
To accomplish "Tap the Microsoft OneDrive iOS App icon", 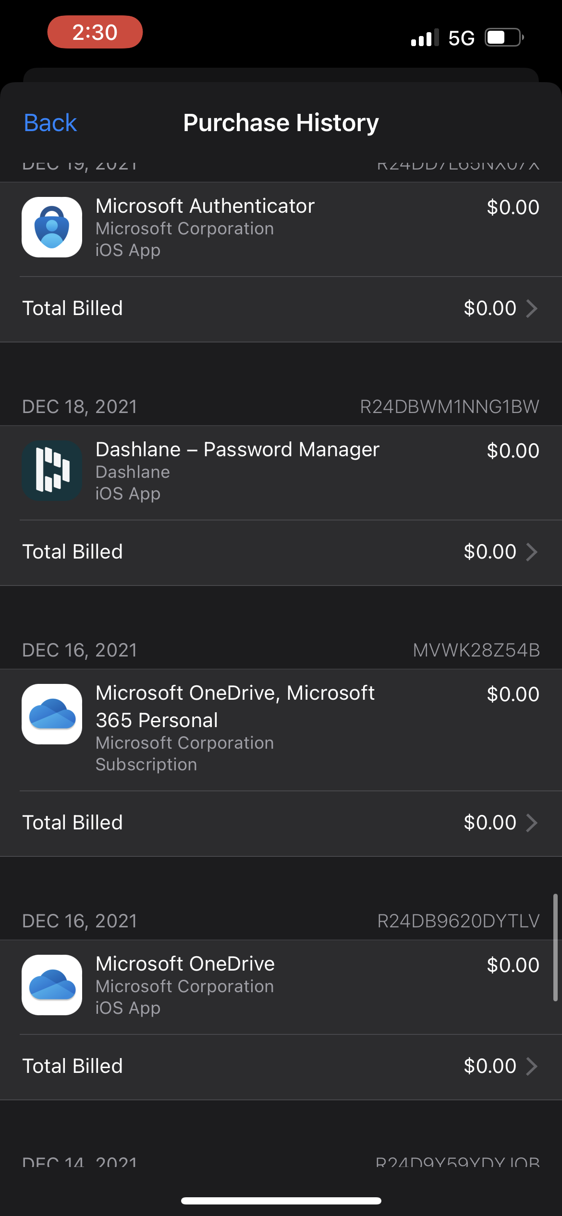I will click(x=52, y=985).
